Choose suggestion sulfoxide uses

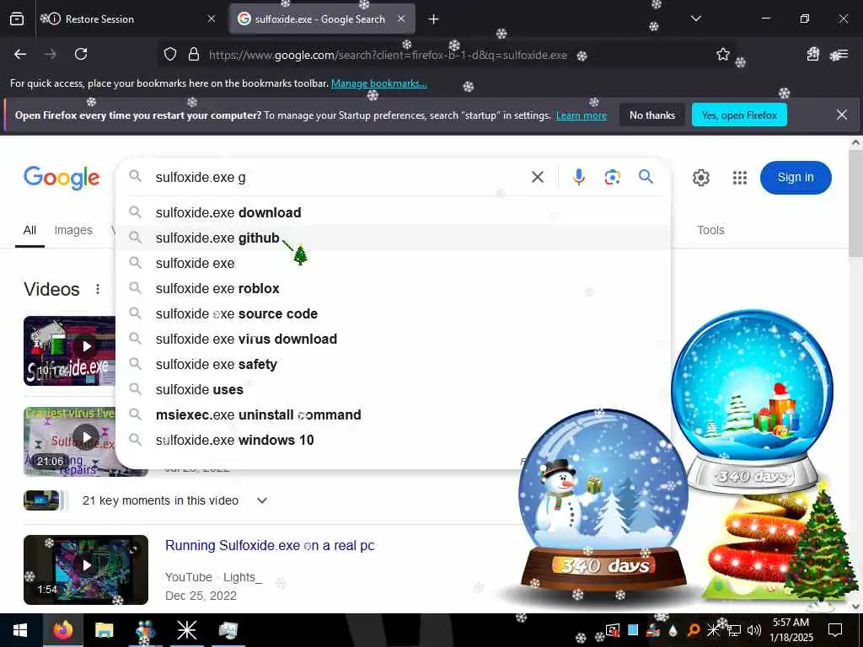(393, 389)
